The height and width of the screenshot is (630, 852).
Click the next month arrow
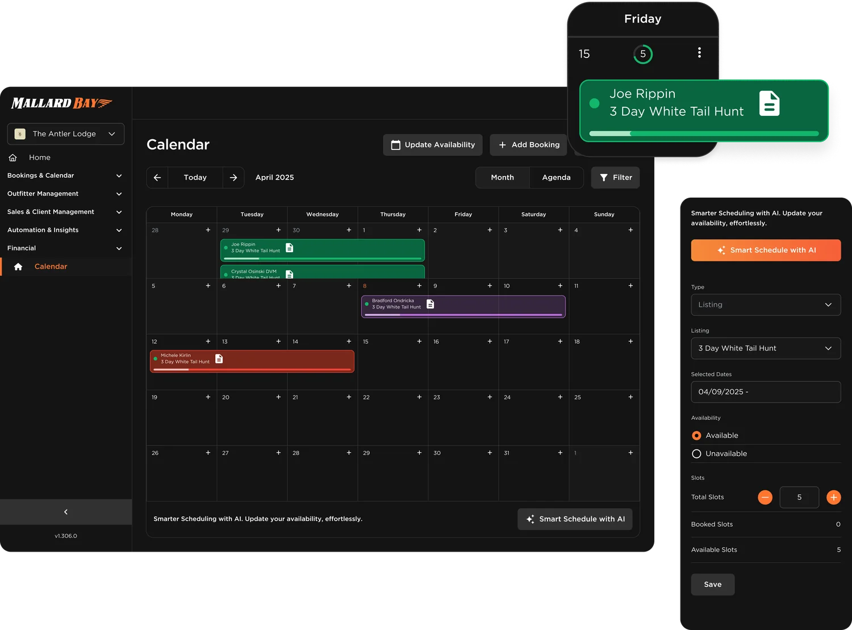233,177
